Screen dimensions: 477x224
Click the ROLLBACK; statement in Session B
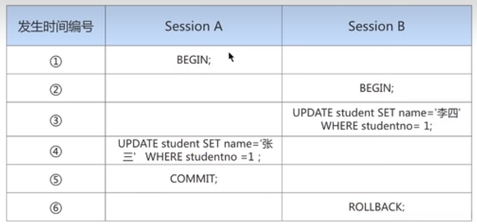[376, 207]
